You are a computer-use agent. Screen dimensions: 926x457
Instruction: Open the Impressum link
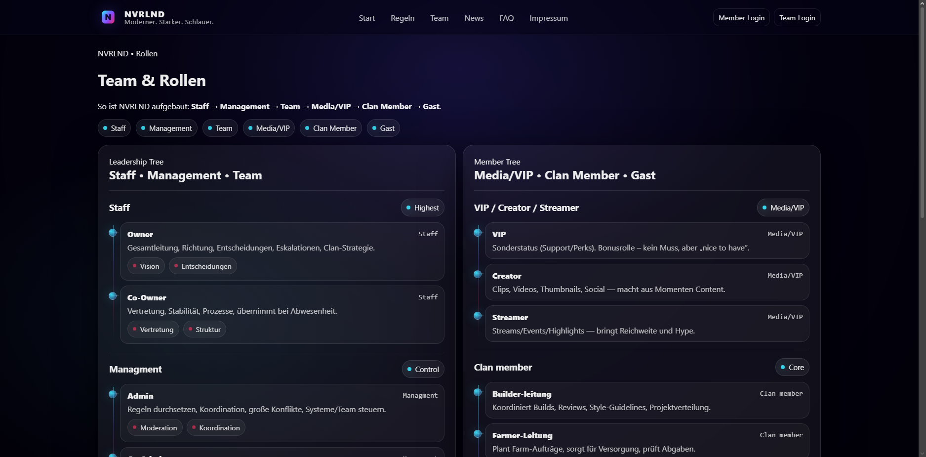coord(548,18)
